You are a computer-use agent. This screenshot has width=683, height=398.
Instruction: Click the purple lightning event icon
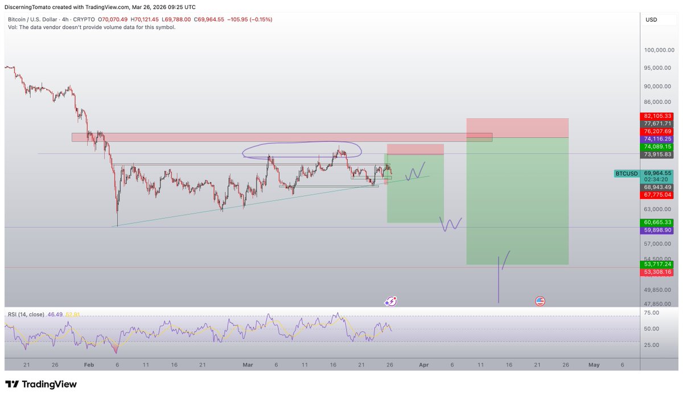click(391, 302)
